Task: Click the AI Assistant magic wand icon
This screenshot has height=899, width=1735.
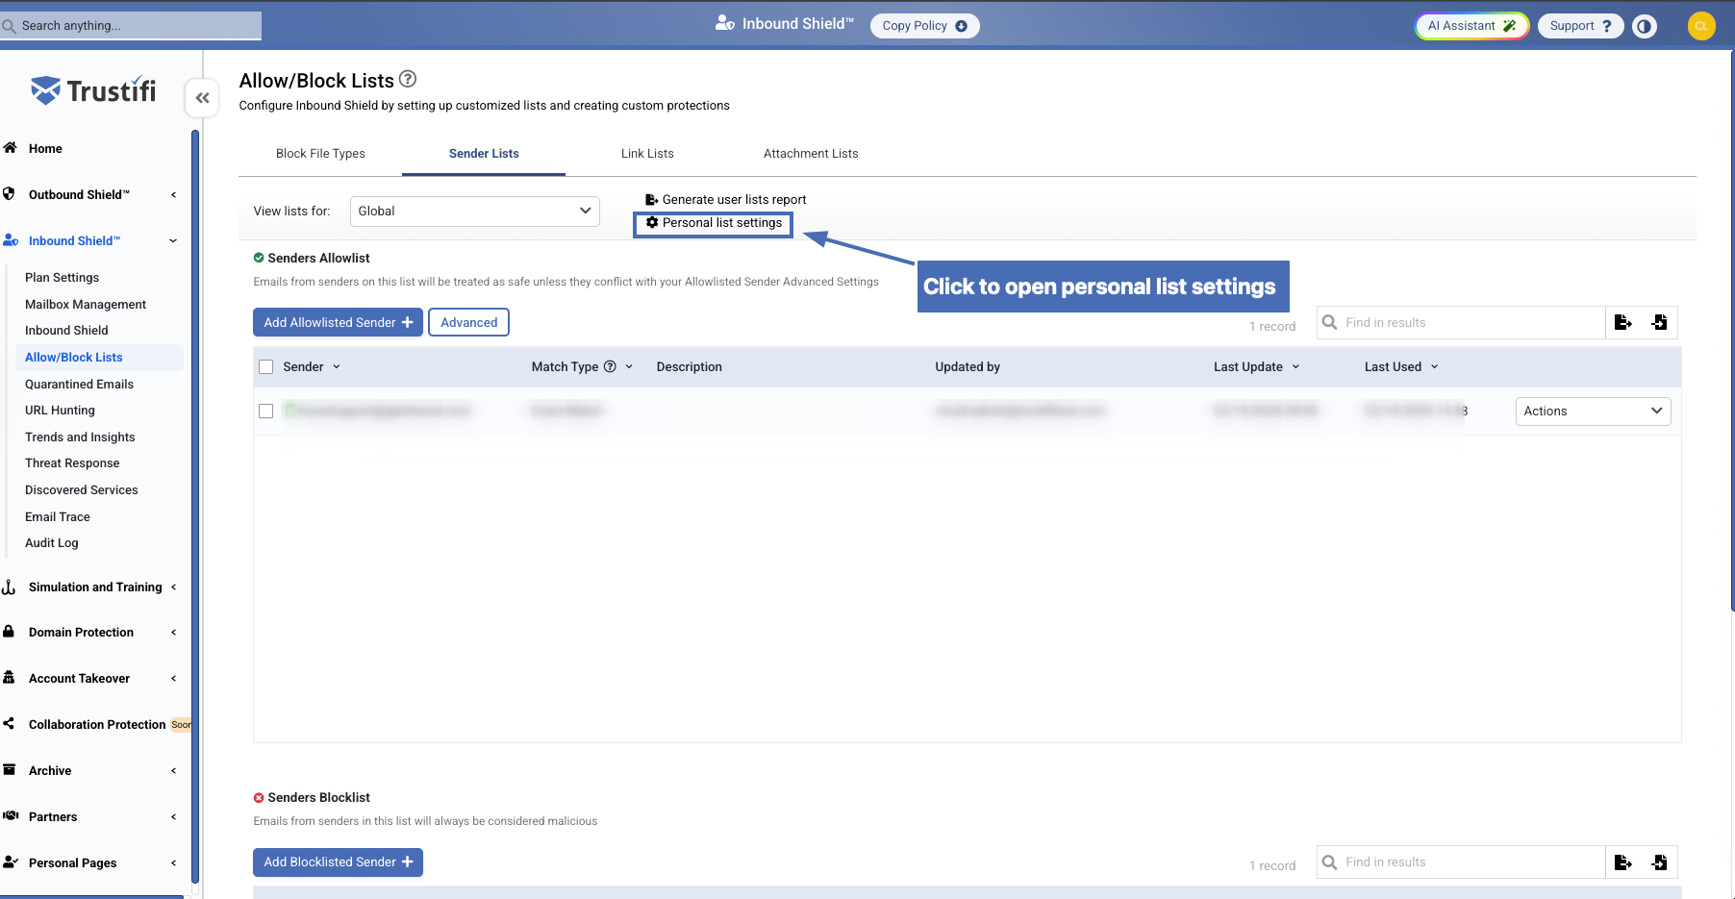Action: tap(1509, 26)
